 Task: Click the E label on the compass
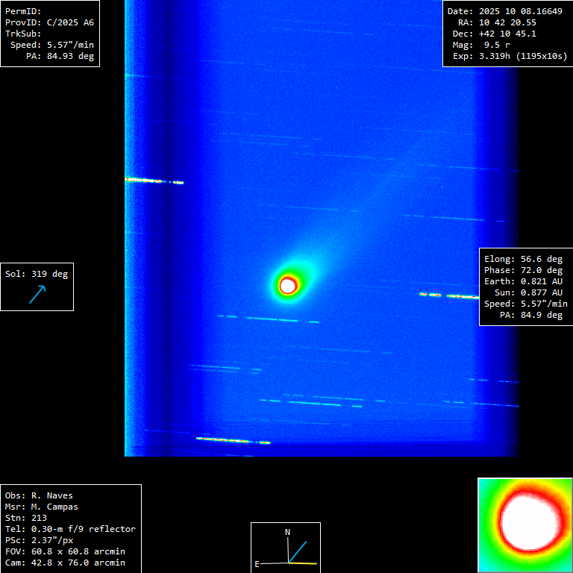(x=257, y=564)
